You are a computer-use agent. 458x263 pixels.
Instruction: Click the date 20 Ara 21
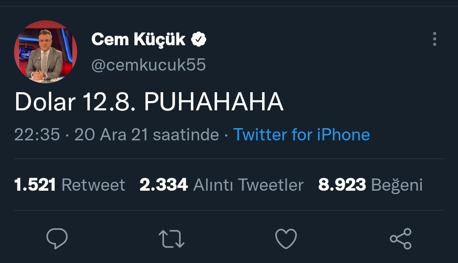click(111, 134)
